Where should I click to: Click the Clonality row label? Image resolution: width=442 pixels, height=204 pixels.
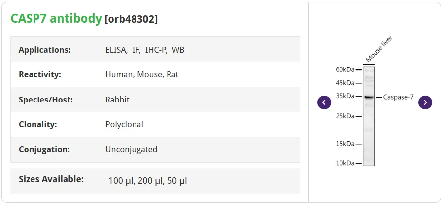click(38, 124)
